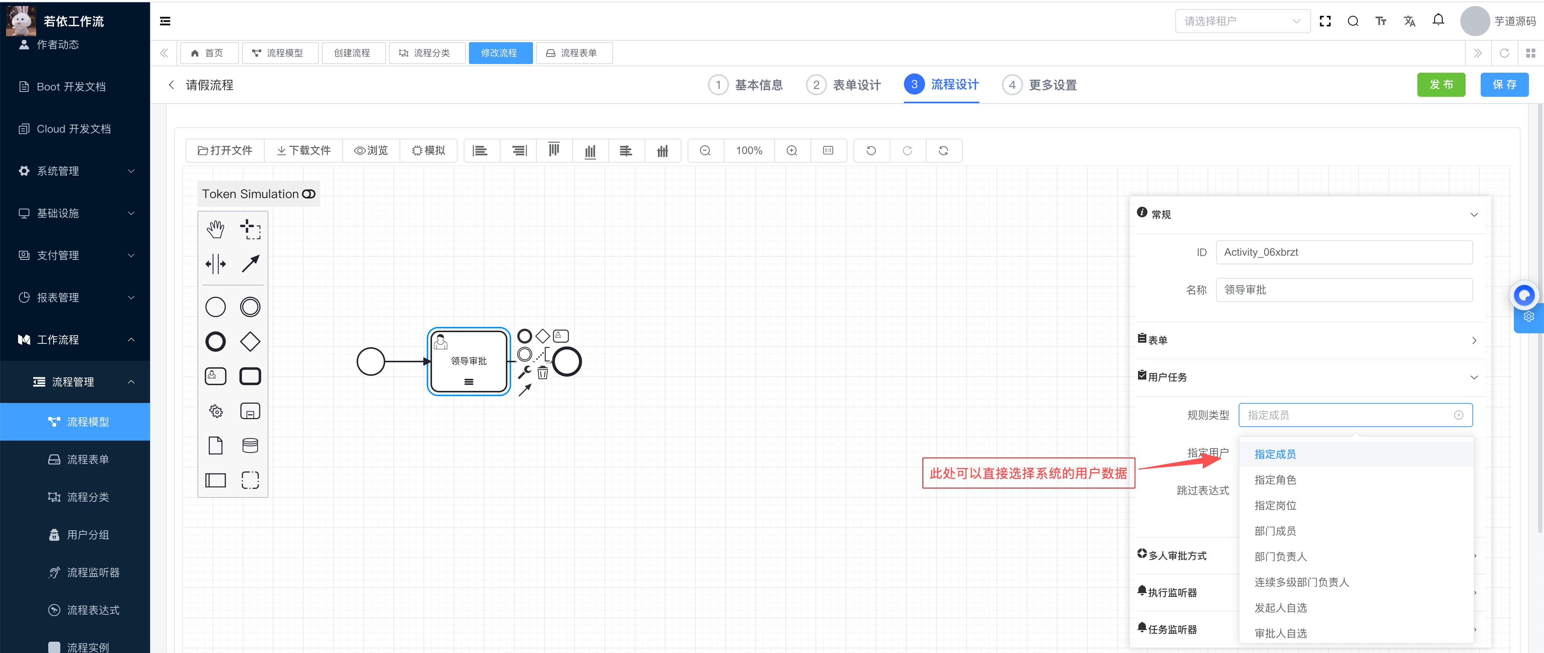This screenshot has width=1544, height=653.
Task: Choose 发起人自选 from the rule type list
Action: click(x=1356, y=607)
